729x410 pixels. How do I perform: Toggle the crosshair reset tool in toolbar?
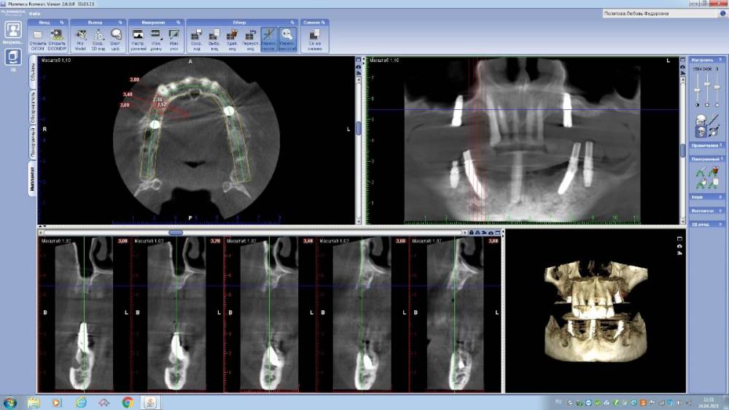(268, 35)
